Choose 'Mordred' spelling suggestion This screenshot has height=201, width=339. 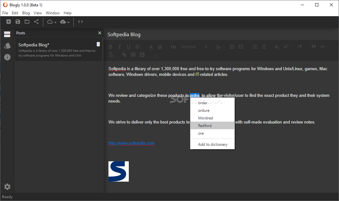(x=212, y=118)
